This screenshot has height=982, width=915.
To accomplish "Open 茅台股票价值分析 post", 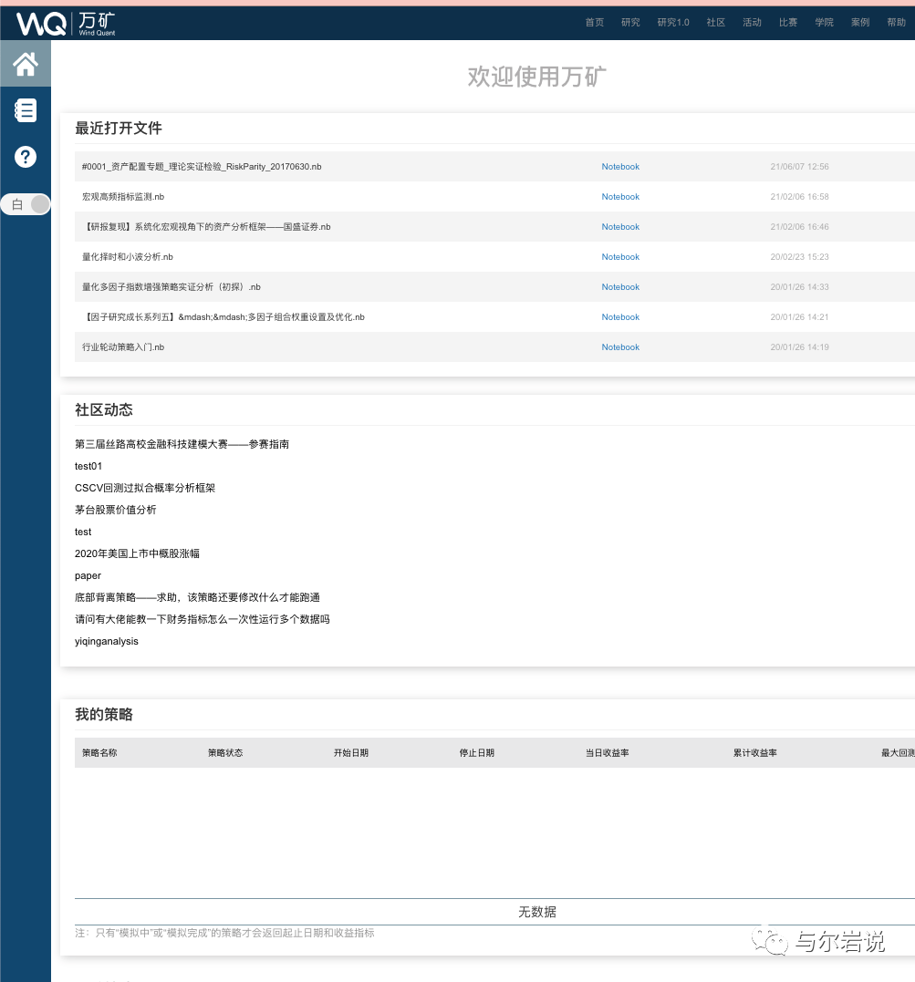I will click(x=115, y=510).
